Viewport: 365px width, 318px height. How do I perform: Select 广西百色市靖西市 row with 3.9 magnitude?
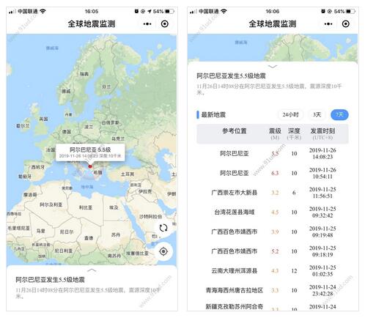[273, 232]
